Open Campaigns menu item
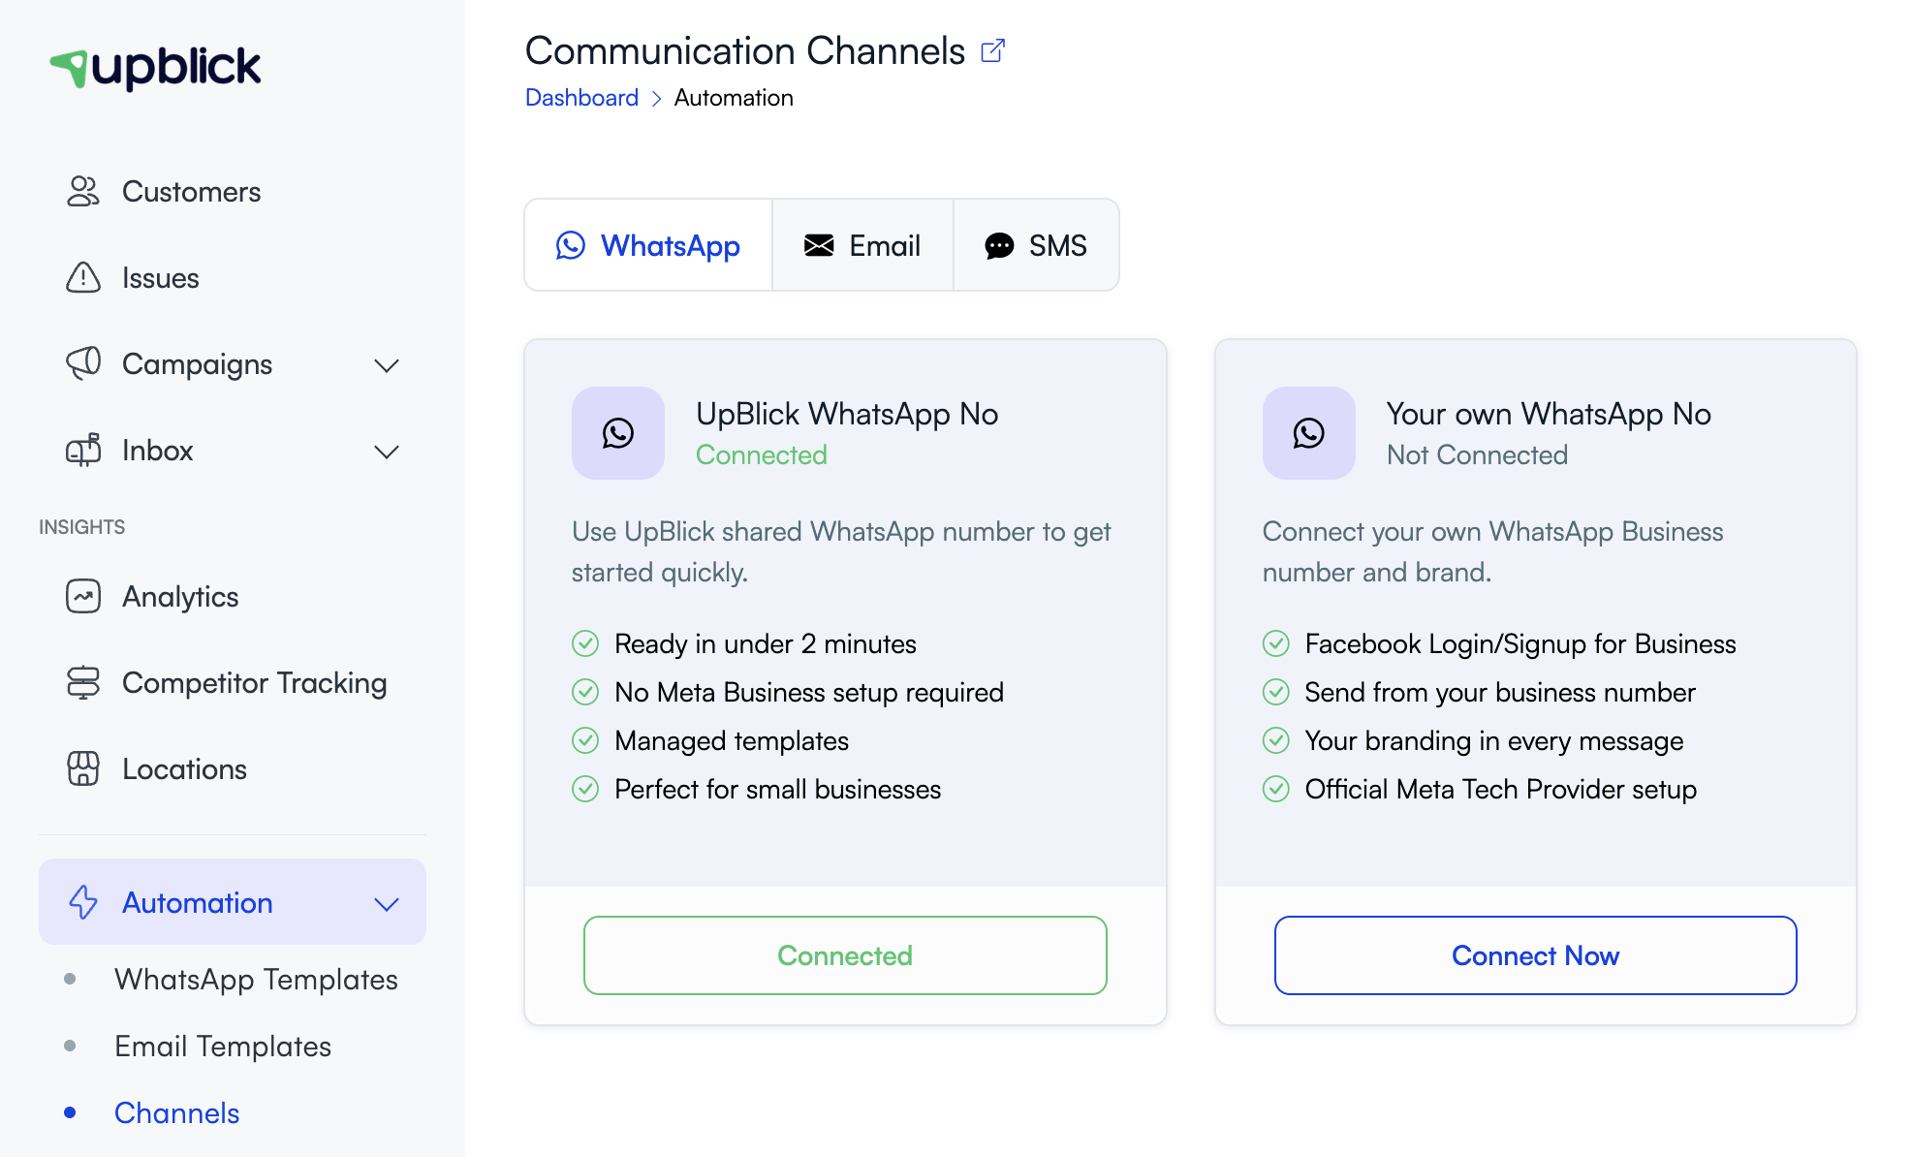This screenshot has height=1157, width=1911. pyautogui.click(x=233, y=364)
